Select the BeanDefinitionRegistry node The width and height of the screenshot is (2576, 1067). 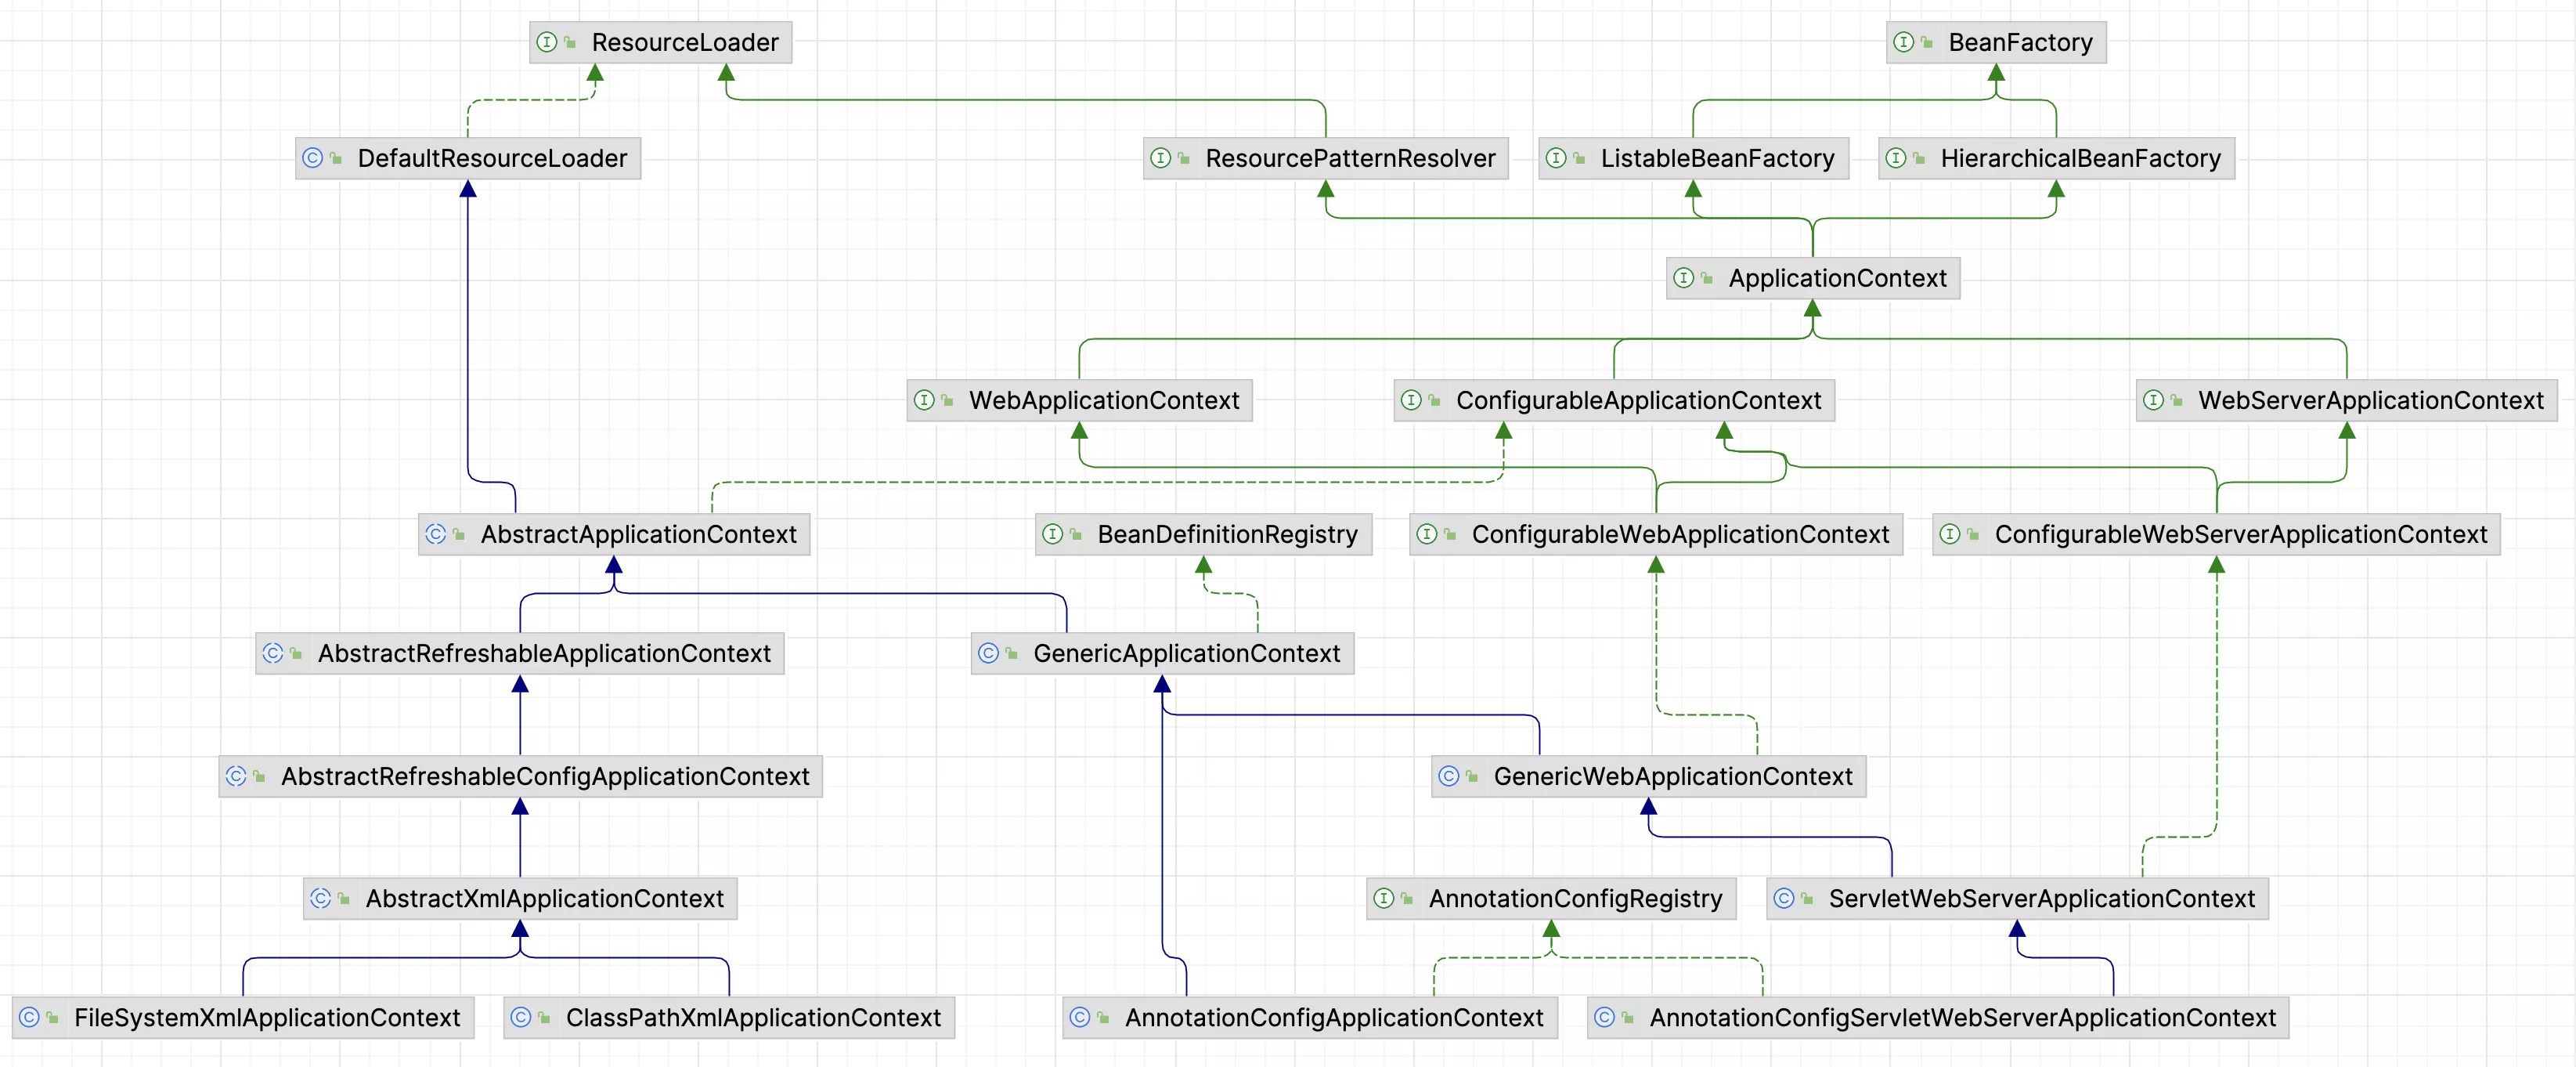pos(1204,534)
